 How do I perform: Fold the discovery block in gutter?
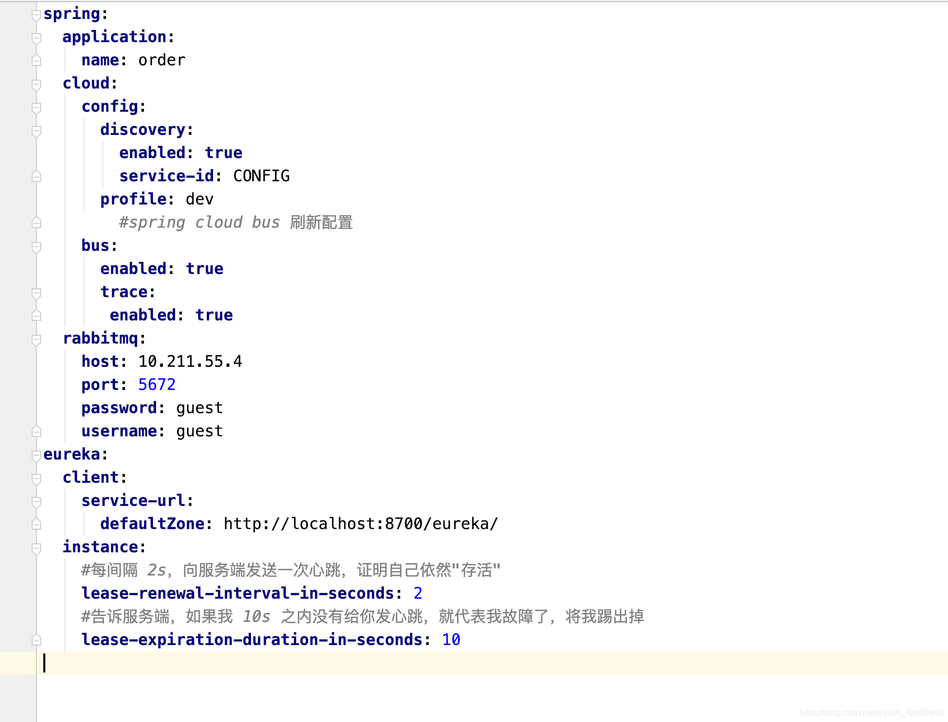click(x=36, y=131)
